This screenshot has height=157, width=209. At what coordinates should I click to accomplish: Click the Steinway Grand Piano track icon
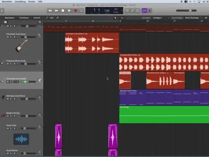(3, 97)
